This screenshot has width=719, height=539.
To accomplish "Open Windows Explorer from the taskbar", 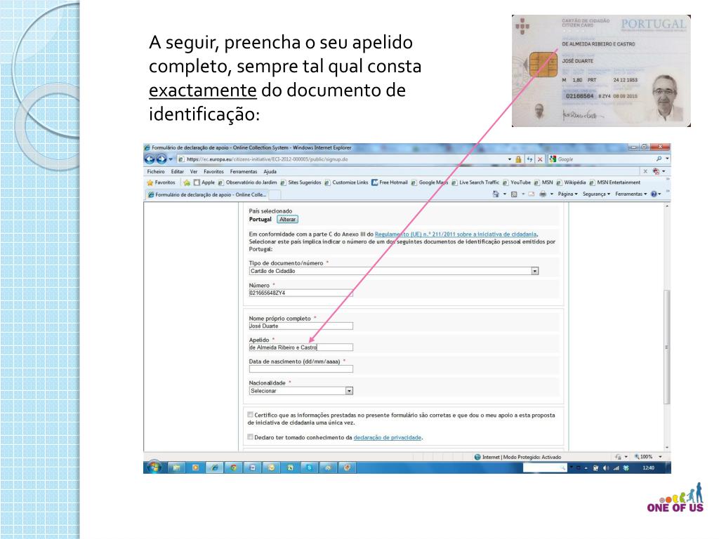I will pyautogui.click(x=176, y=467).
